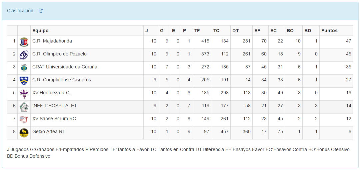360x170 pixels.
Task: Click the XV Hortaleza R.C. team name
Action: point(51,93)
